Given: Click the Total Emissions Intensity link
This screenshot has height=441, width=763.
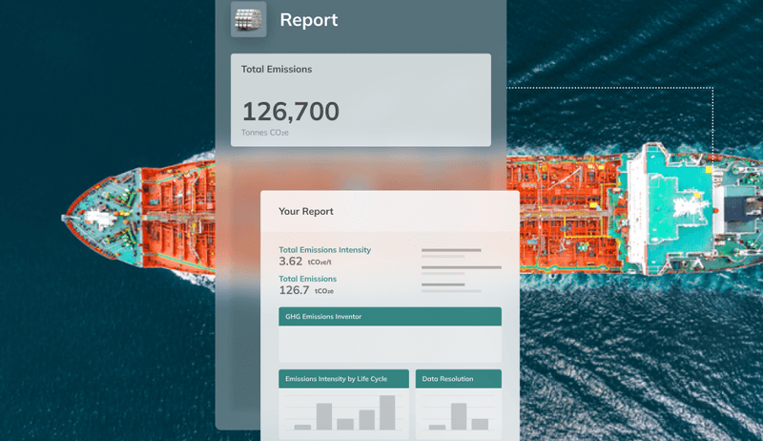Looking at the screenshot, I should point(324,250).
